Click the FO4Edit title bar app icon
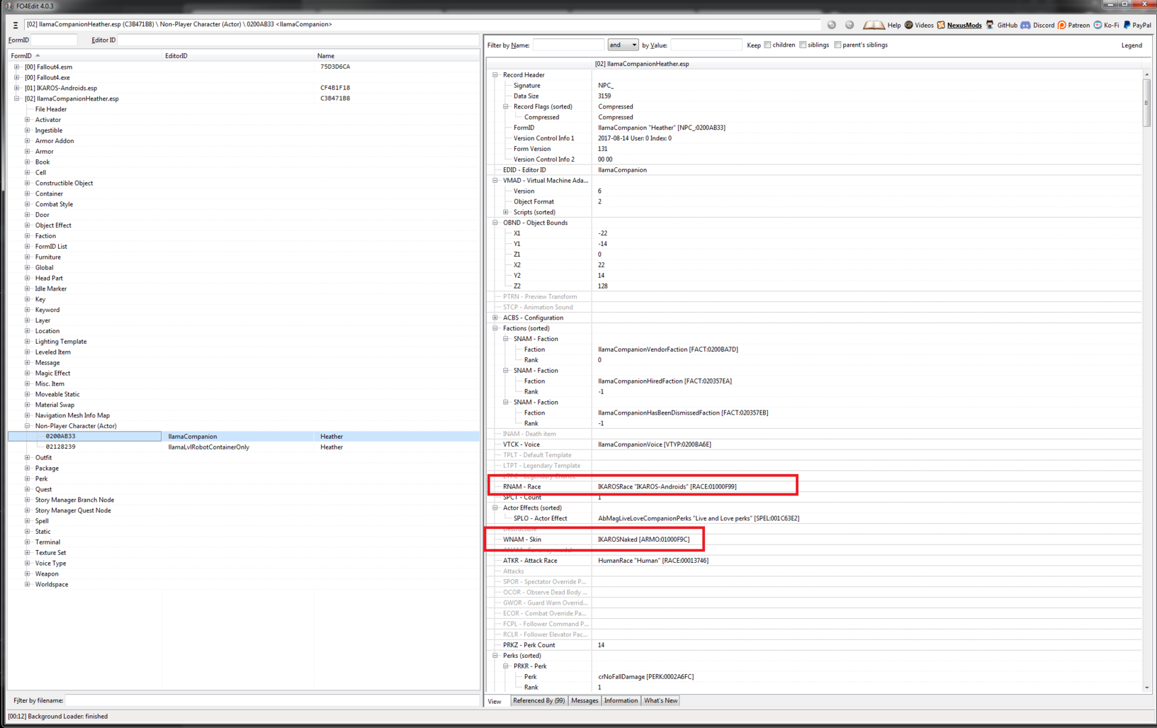This screenshot has width=1157, height=728. pyautogui.click(x=9, y=6)
